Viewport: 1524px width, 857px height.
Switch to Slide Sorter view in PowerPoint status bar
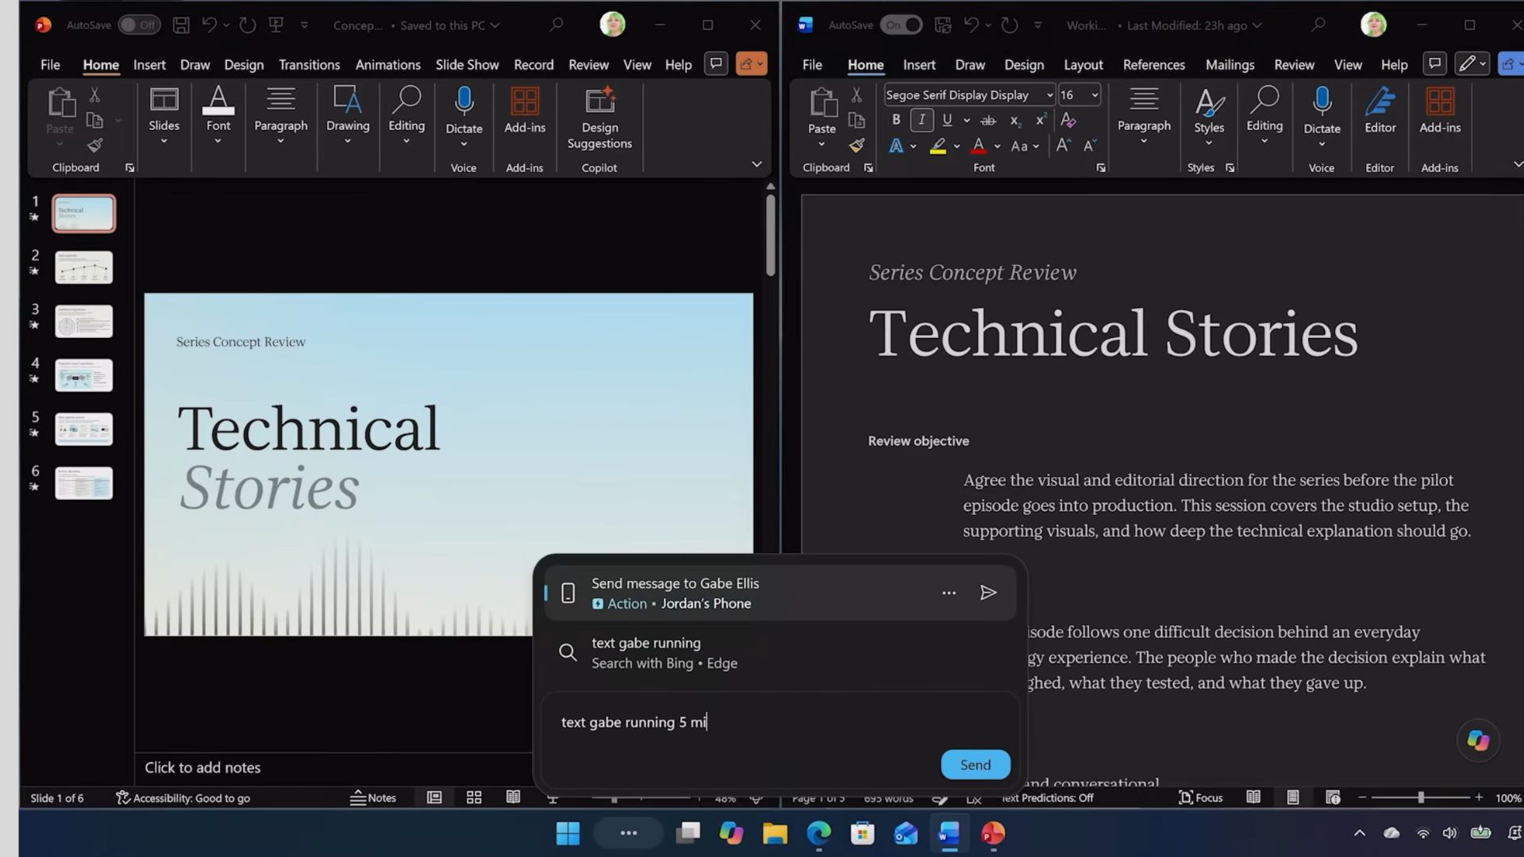(474, 797)
